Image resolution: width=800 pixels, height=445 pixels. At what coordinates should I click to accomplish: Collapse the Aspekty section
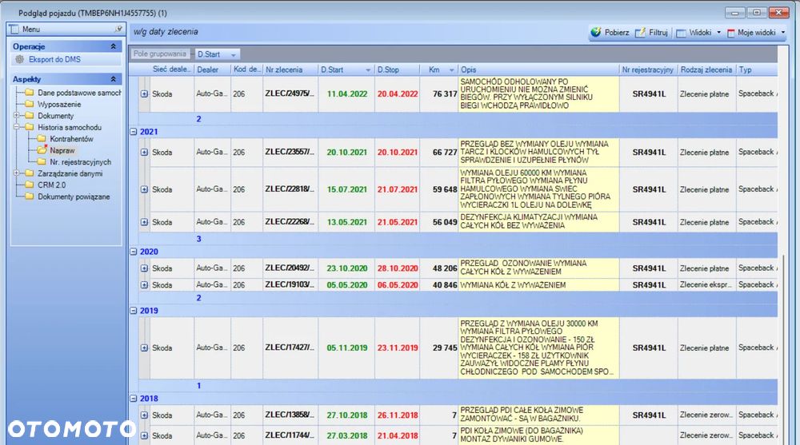click(113, 79)
